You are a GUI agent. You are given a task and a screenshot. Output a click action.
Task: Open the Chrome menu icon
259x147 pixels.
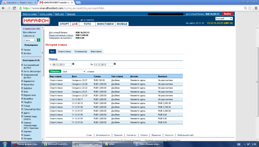pos(256,8)
